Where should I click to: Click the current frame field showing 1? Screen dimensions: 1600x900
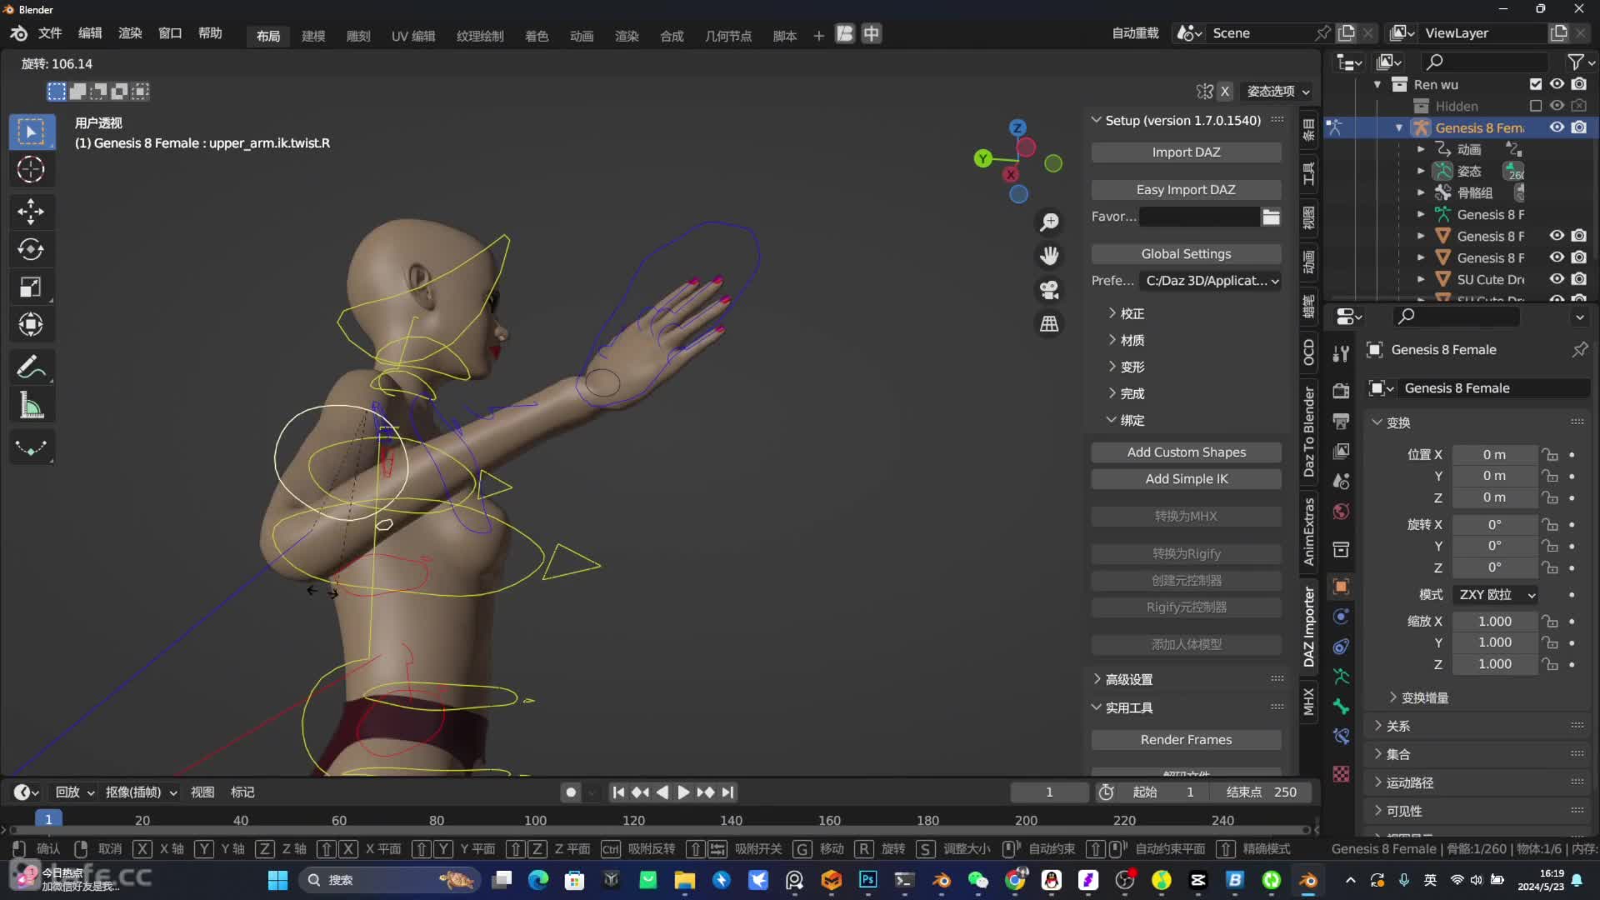click(1049, 792)
